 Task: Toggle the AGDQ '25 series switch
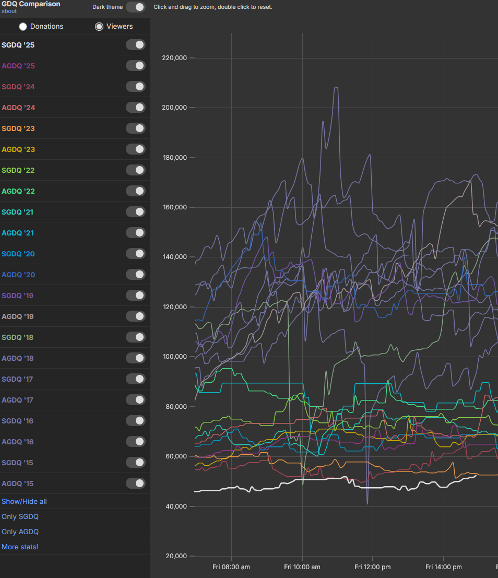[x=135, y=66]
